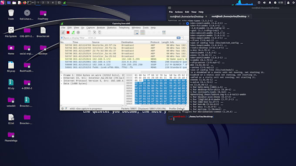This screenshot has width=296, height=166.
Task: Open the Help menu in Wireshark
Action: (153, 28)
